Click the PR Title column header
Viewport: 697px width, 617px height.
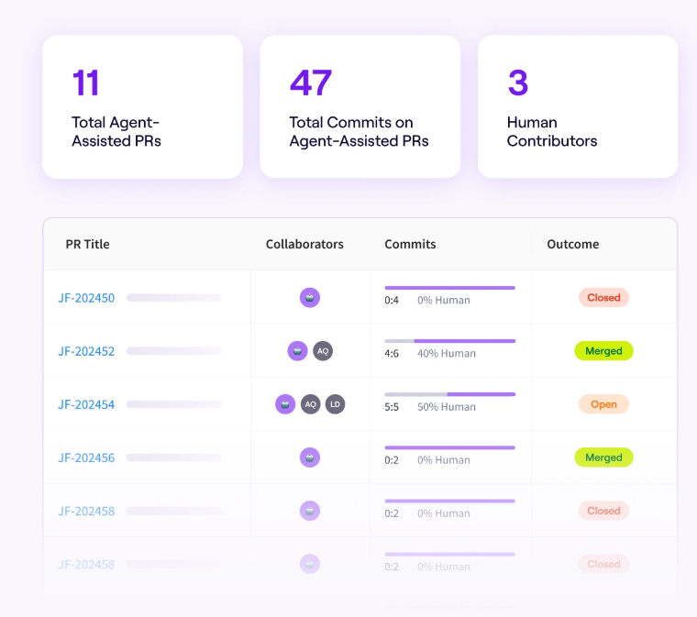tap(87, 244)
